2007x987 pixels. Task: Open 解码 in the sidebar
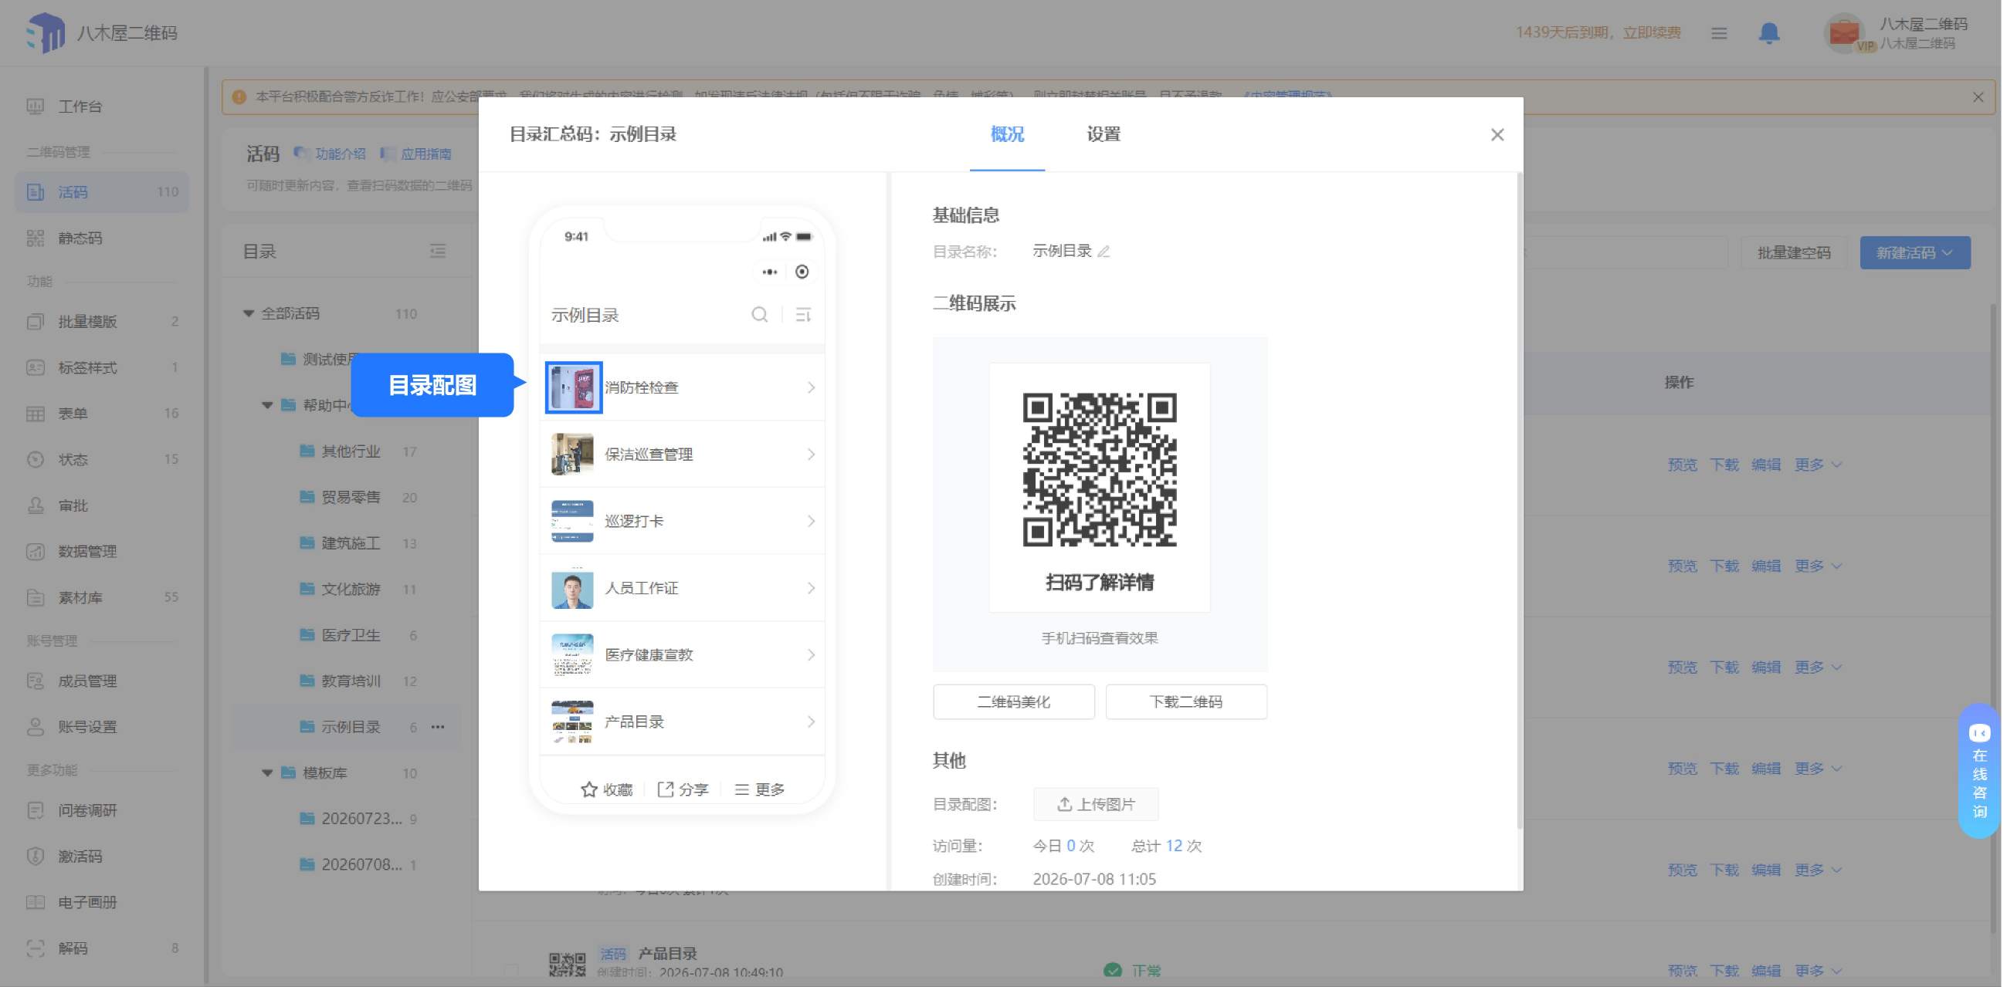(x=101, y=948)
